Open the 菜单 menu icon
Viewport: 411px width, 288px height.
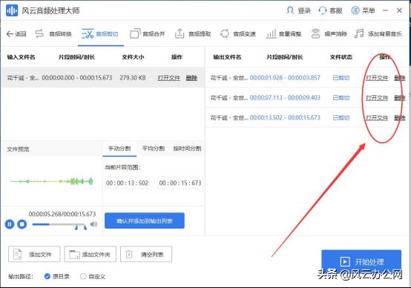(355, 10)
